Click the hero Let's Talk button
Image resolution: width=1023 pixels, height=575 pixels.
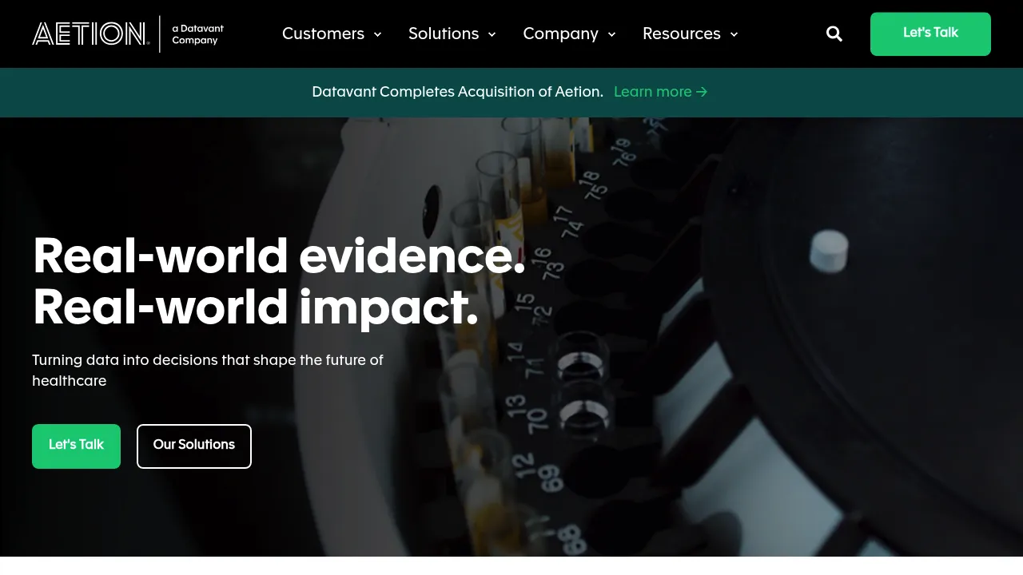click(76, 446)
